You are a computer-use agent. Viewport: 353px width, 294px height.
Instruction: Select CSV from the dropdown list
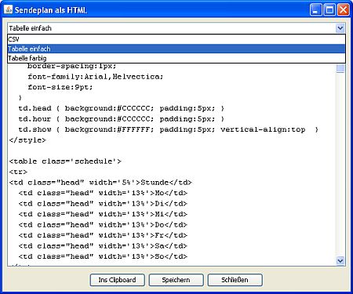(176, 39)
